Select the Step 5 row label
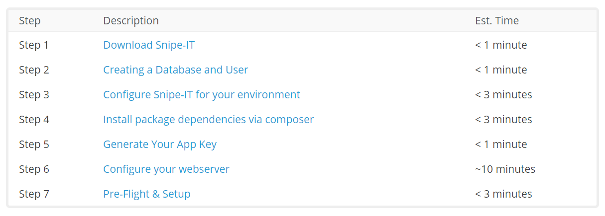 34,144
